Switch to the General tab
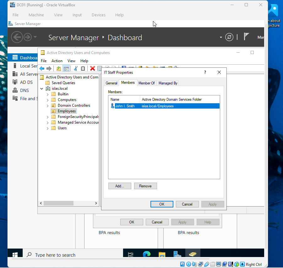The width and height of the screenshot is (283, 268). pyautogui.click(x=112, y=83)
